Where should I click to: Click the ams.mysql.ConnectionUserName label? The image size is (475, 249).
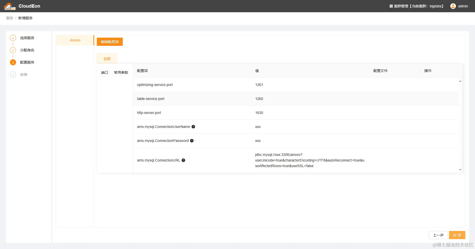pyautogui.click(x=164, y=127)
